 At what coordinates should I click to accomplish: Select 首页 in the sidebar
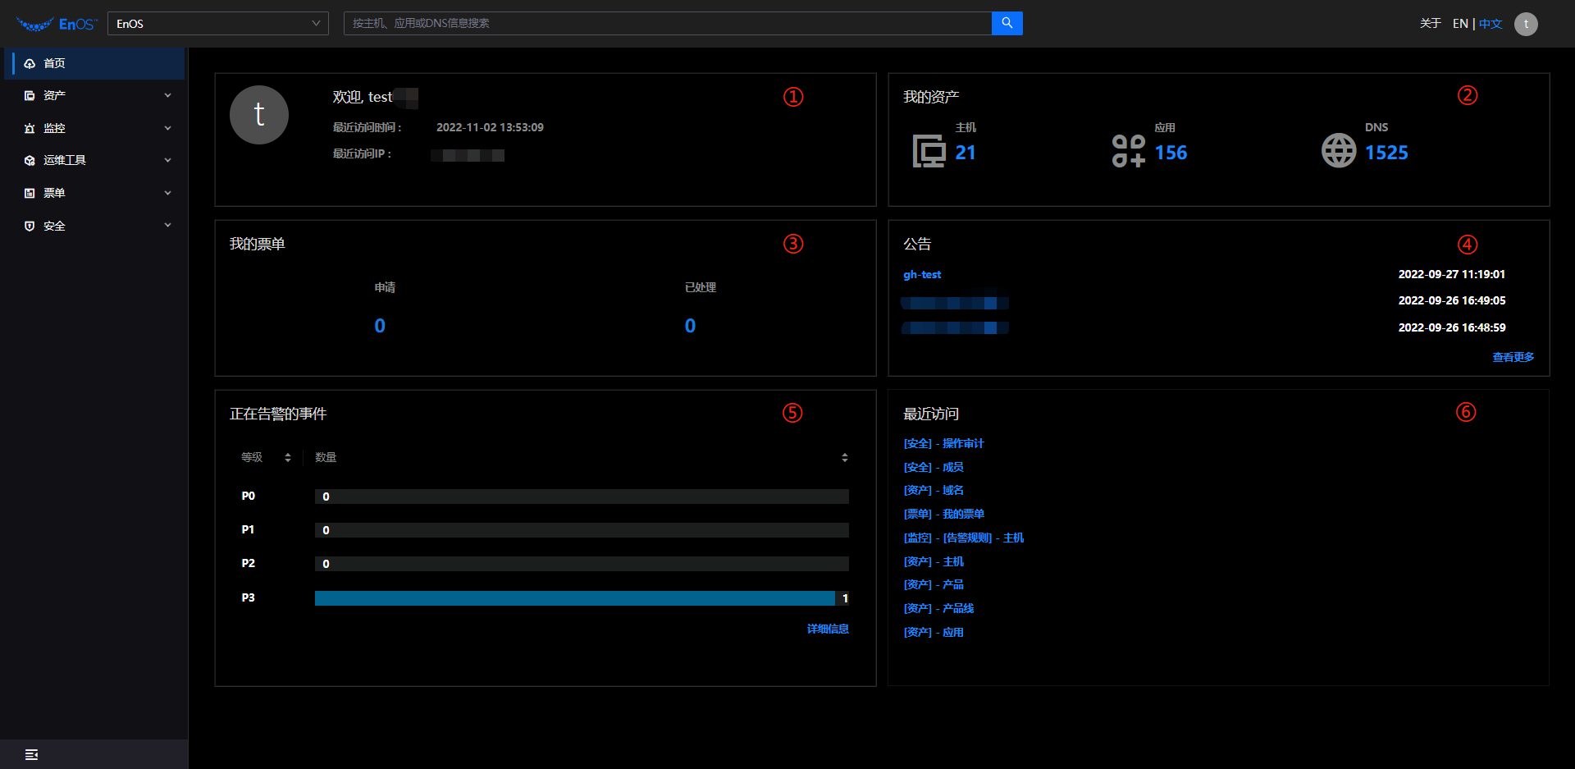(x=94, y=63)
